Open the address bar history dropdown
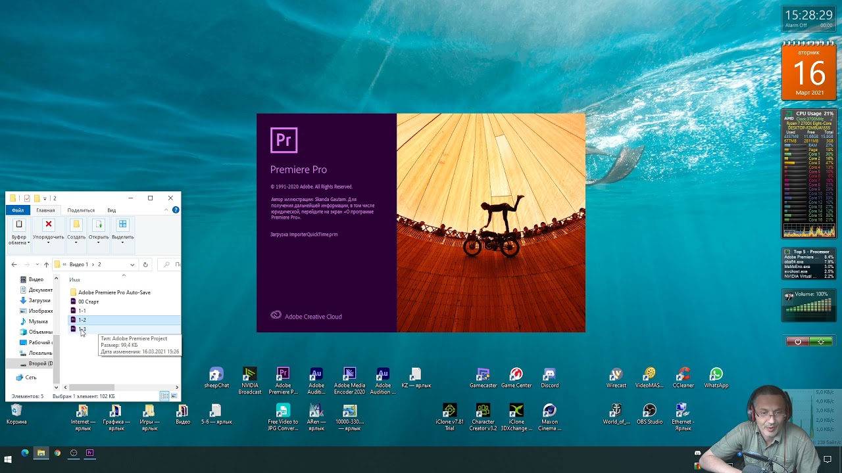Screen dimensions: 842x473 click(x=132, y=265)
